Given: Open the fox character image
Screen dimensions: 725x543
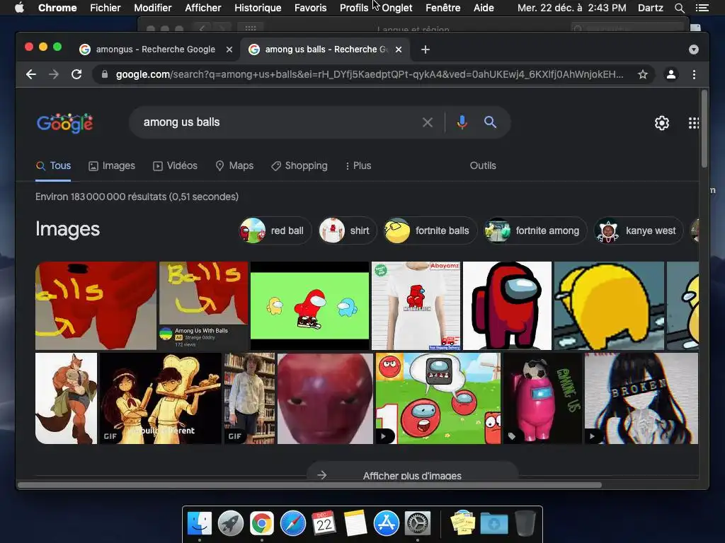Looking at the screenshot, I should point(66,399).
